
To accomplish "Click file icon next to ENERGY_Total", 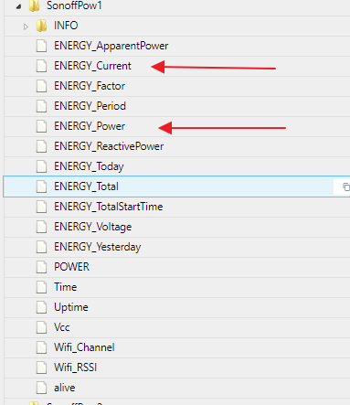I will [41, 187].
